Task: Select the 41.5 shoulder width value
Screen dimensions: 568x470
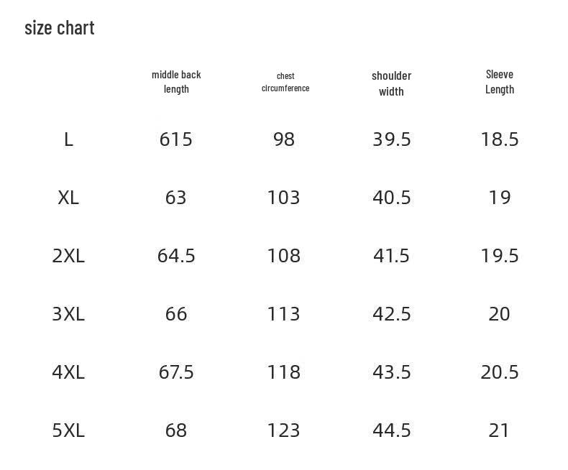Action: pyautogui.click(x=391, y=256)
